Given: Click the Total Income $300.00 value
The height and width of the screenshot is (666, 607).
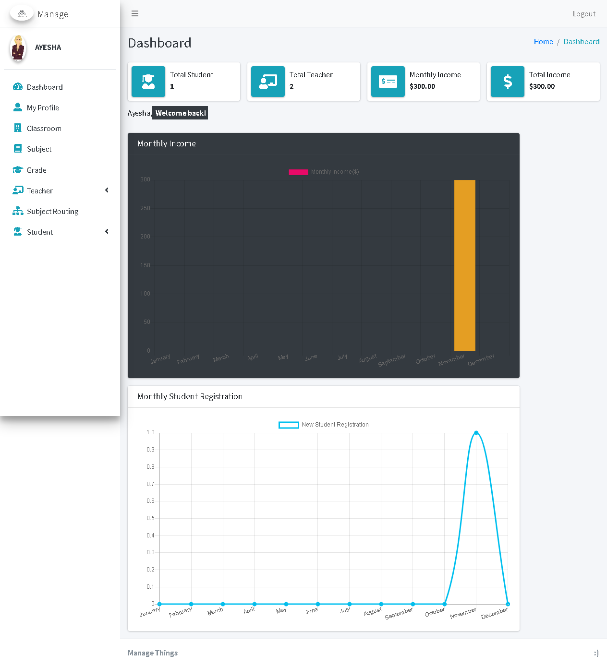Looking at the screenshot, I should click(542, 86).
